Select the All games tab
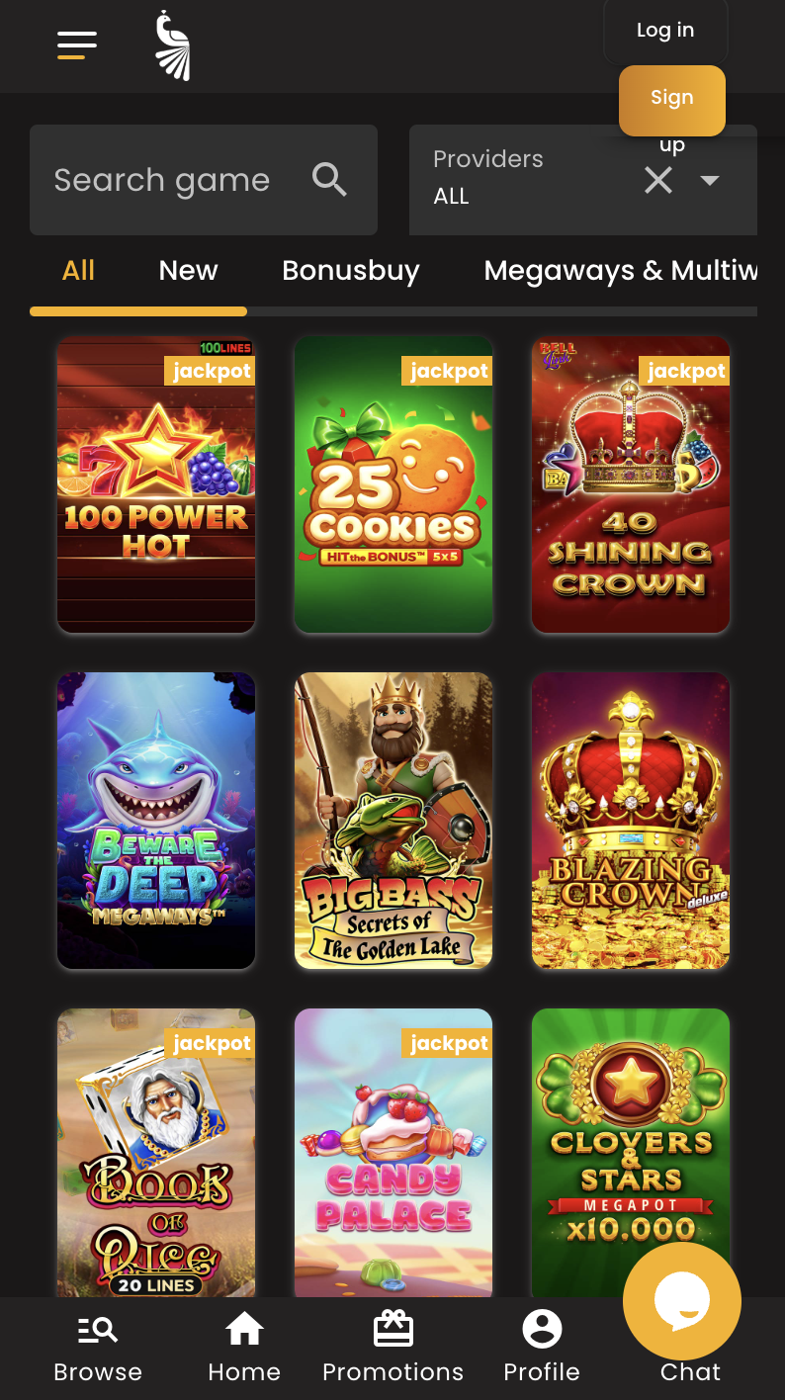Screen dimensions: 785x1400 coord(78,270)
